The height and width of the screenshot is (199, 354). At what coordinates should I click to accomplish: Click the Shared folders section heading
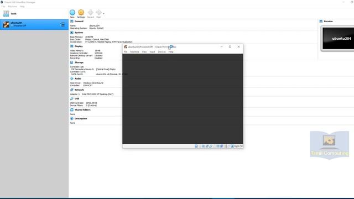(x=82, y=109)
